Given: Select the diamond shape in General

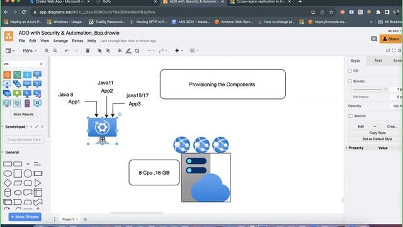Looking at the screenshot, I should coord(8,183).
